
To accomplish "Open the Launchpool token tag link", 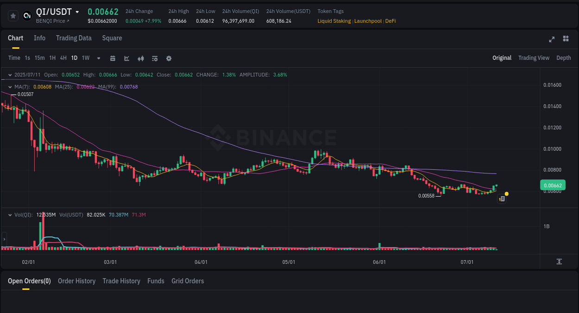I will (368, 21).
